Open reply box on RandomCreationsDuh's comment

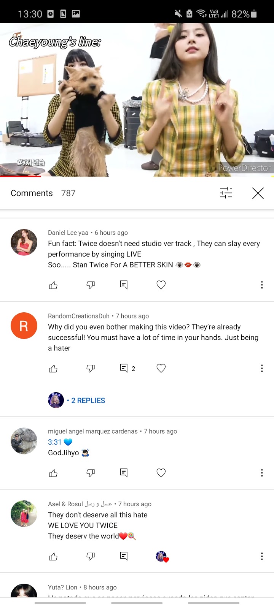124,368
